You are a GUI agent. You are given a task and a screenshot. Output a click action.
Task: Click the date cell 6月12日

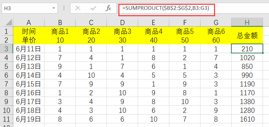click(28, 57)
